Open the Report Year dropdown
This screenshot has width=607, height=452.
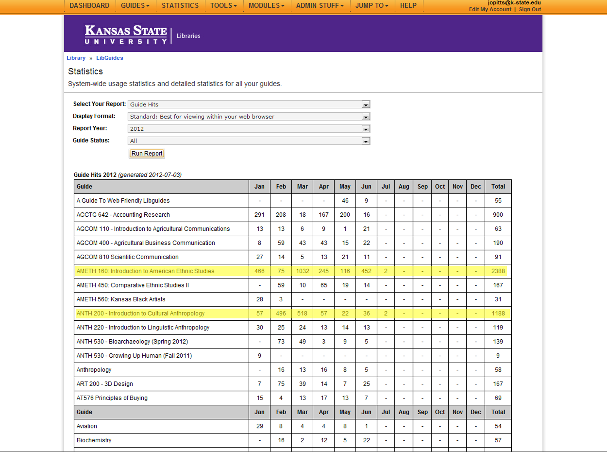pos(249,129)
